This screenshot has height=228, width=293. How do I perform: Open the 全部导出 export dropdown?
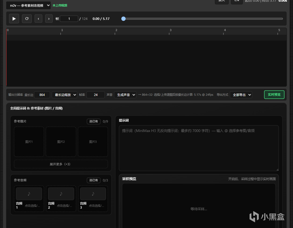[x=241, y=95]
